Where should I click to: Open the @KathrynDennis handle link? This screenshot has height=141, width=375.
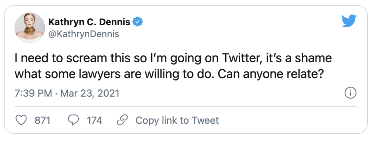coord(84,34)
